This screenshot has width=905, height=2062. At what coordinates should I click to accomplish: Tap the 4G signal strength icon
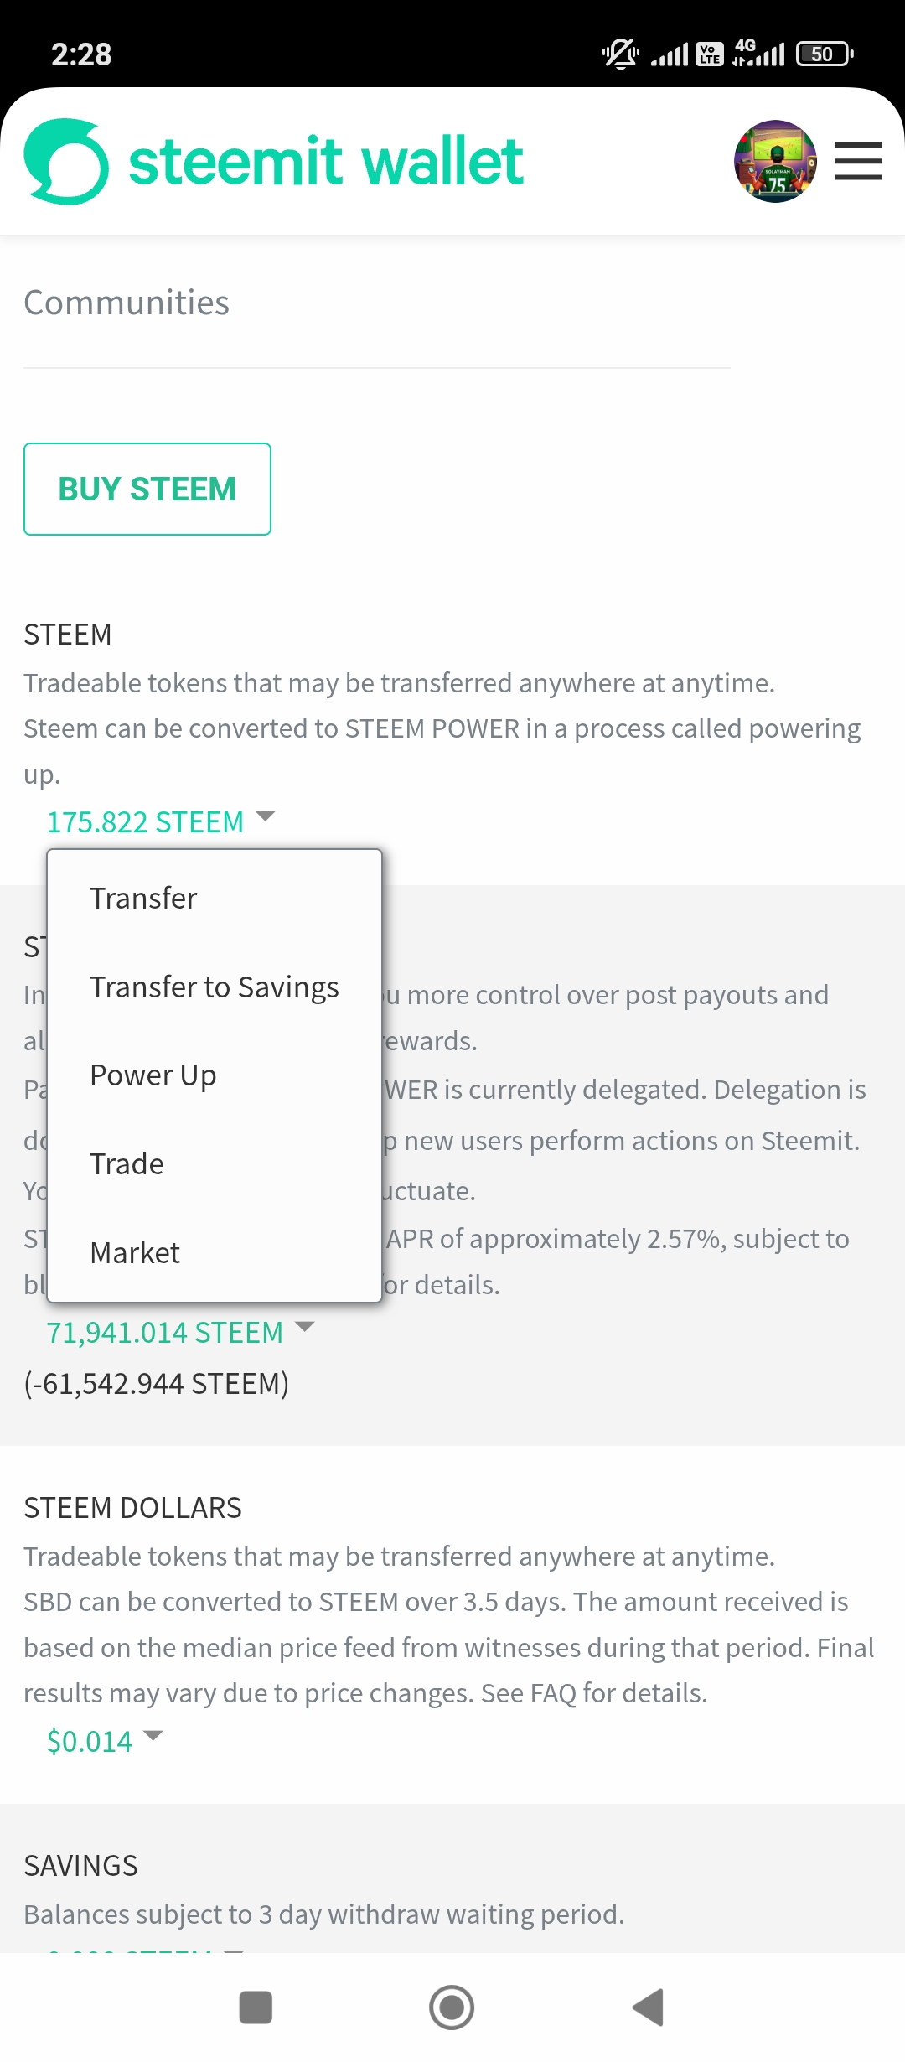[x=758, y=54]
